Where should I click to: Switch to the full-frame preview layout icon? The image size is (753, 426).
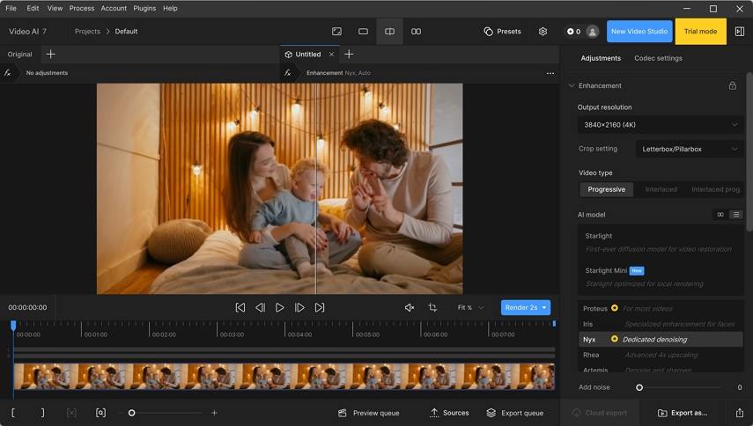pos(336,31)
